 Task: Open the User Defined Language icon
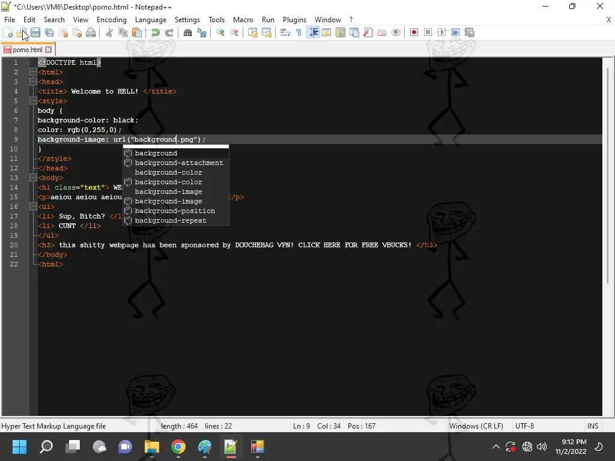point(326,32)
